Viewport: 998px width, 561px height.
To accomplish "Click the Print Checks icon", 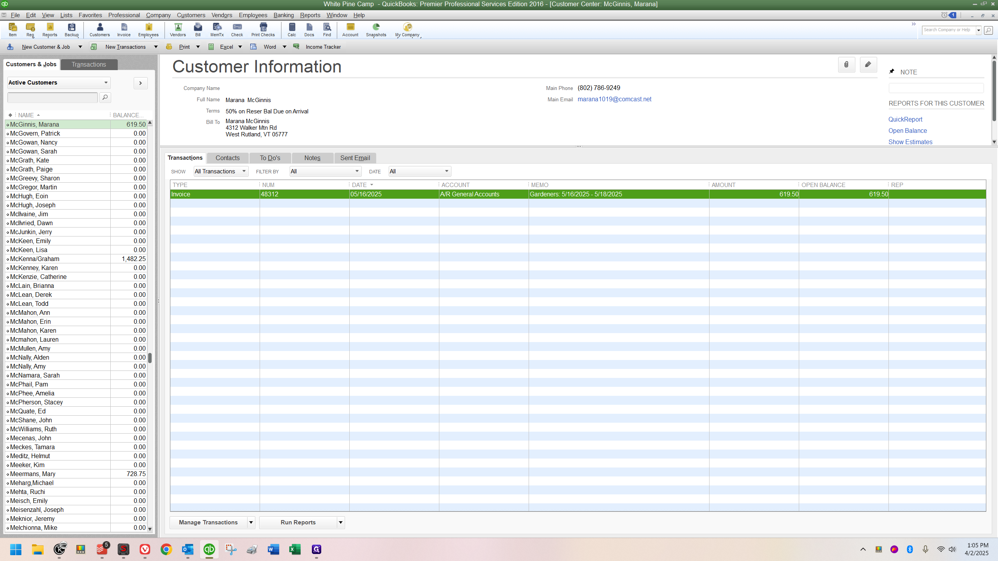I will pos(263,30).
